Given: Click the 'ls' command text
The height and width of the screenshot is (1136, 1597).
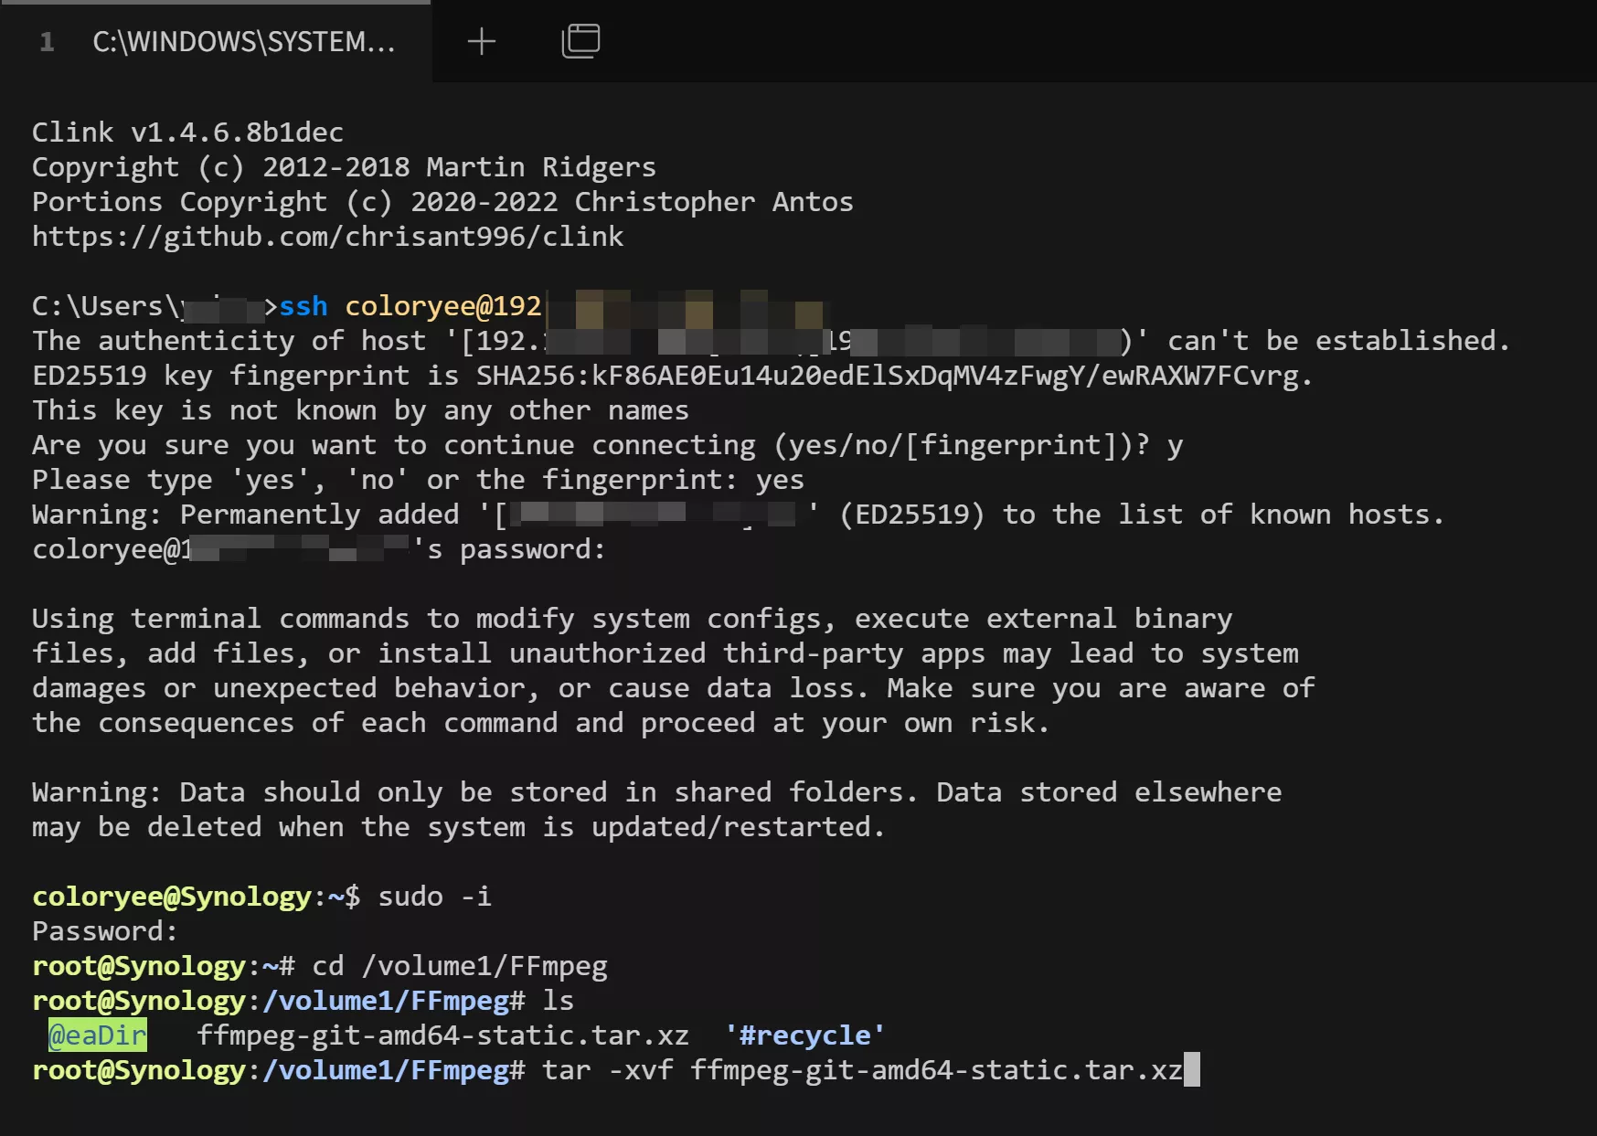Looking at the screenshot, I should (x=558, y=1001).
